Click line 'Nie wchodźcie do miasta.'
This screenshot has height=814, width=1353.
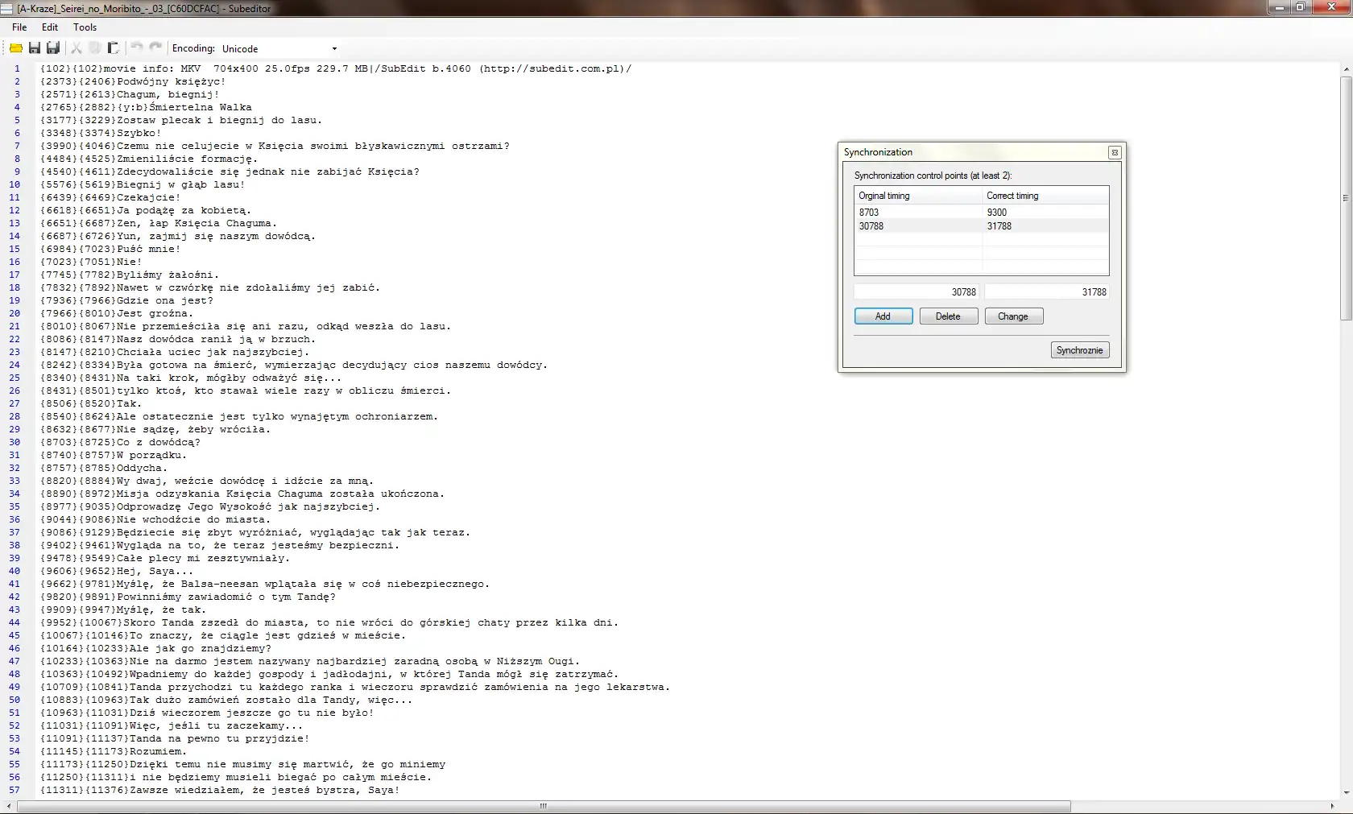(x=155, y=519)
